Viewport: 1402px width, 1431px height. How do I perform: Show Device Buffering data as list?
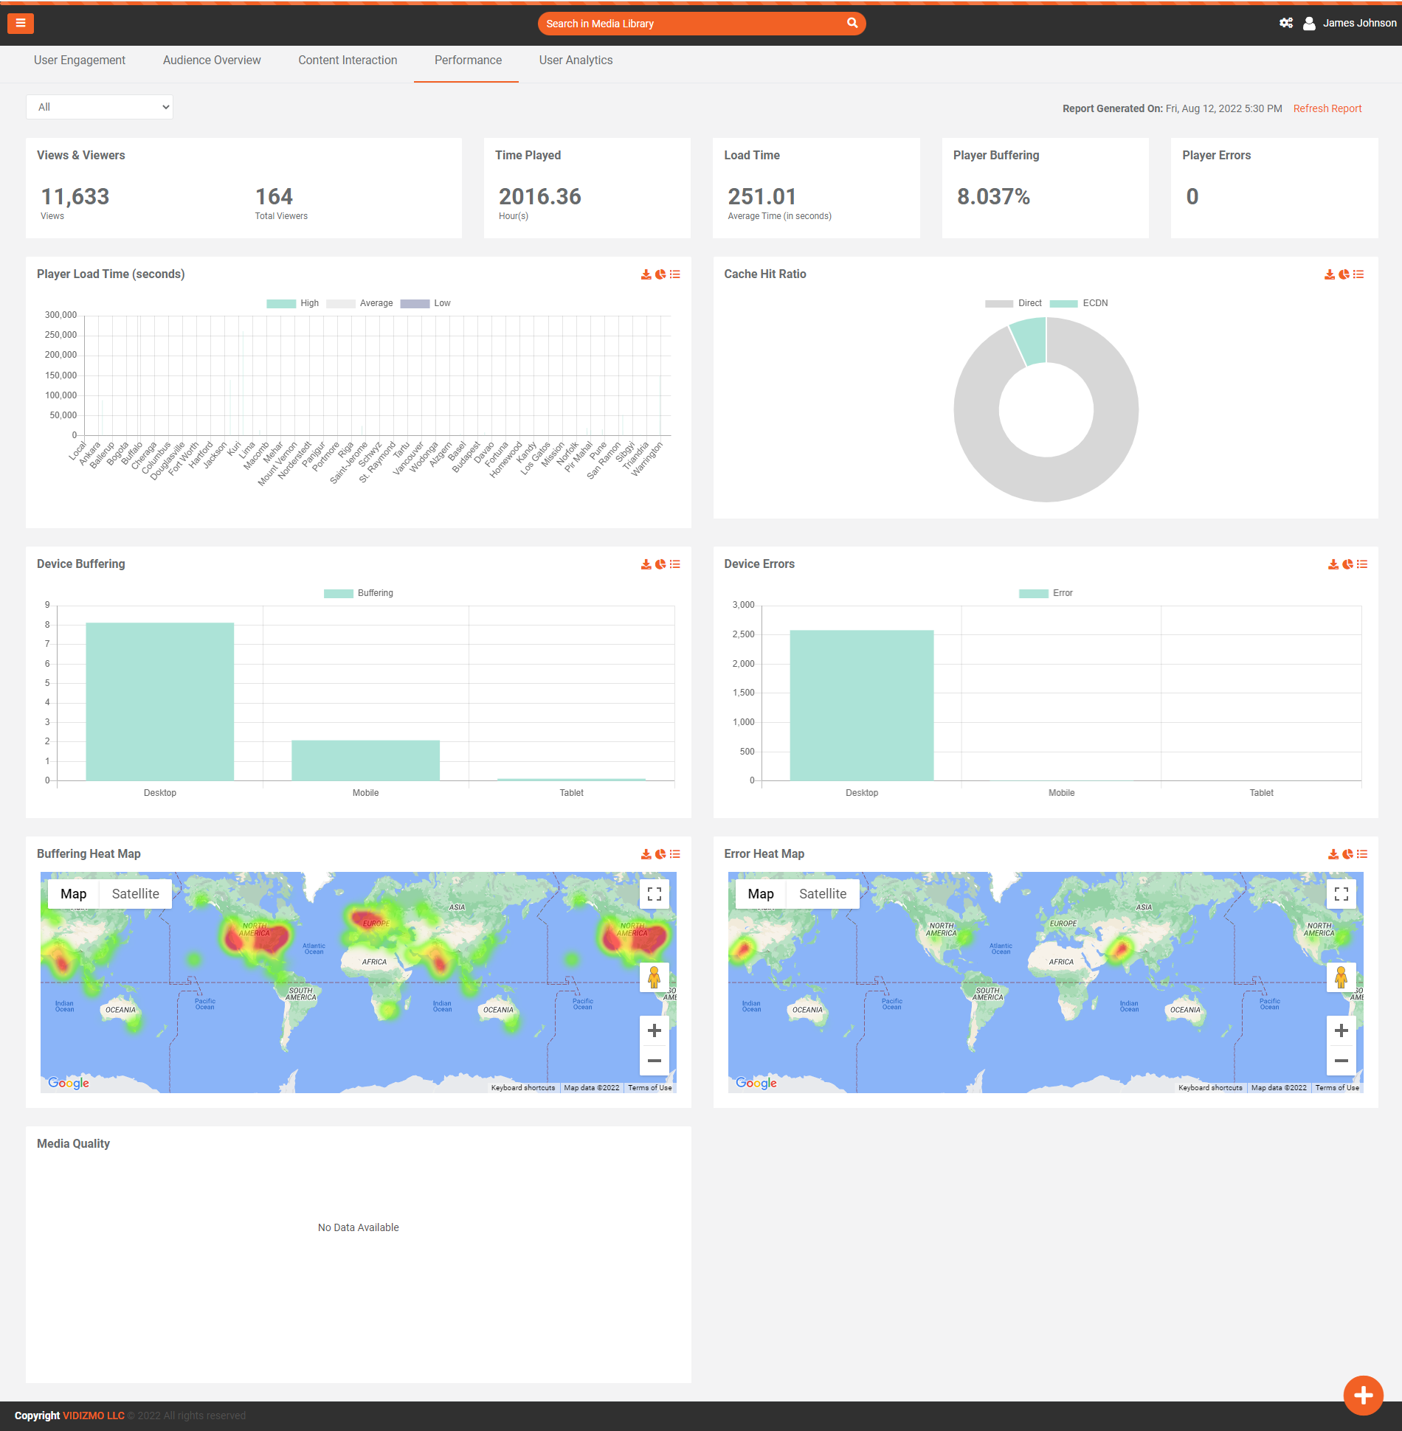(675, 564)
